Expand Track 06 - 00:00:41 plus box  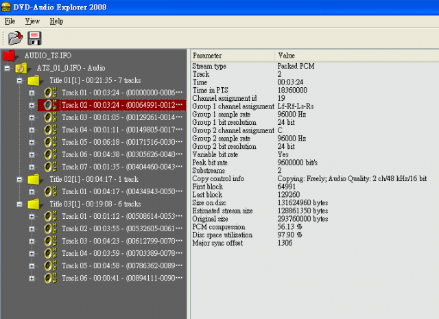[x=32, y=279]
